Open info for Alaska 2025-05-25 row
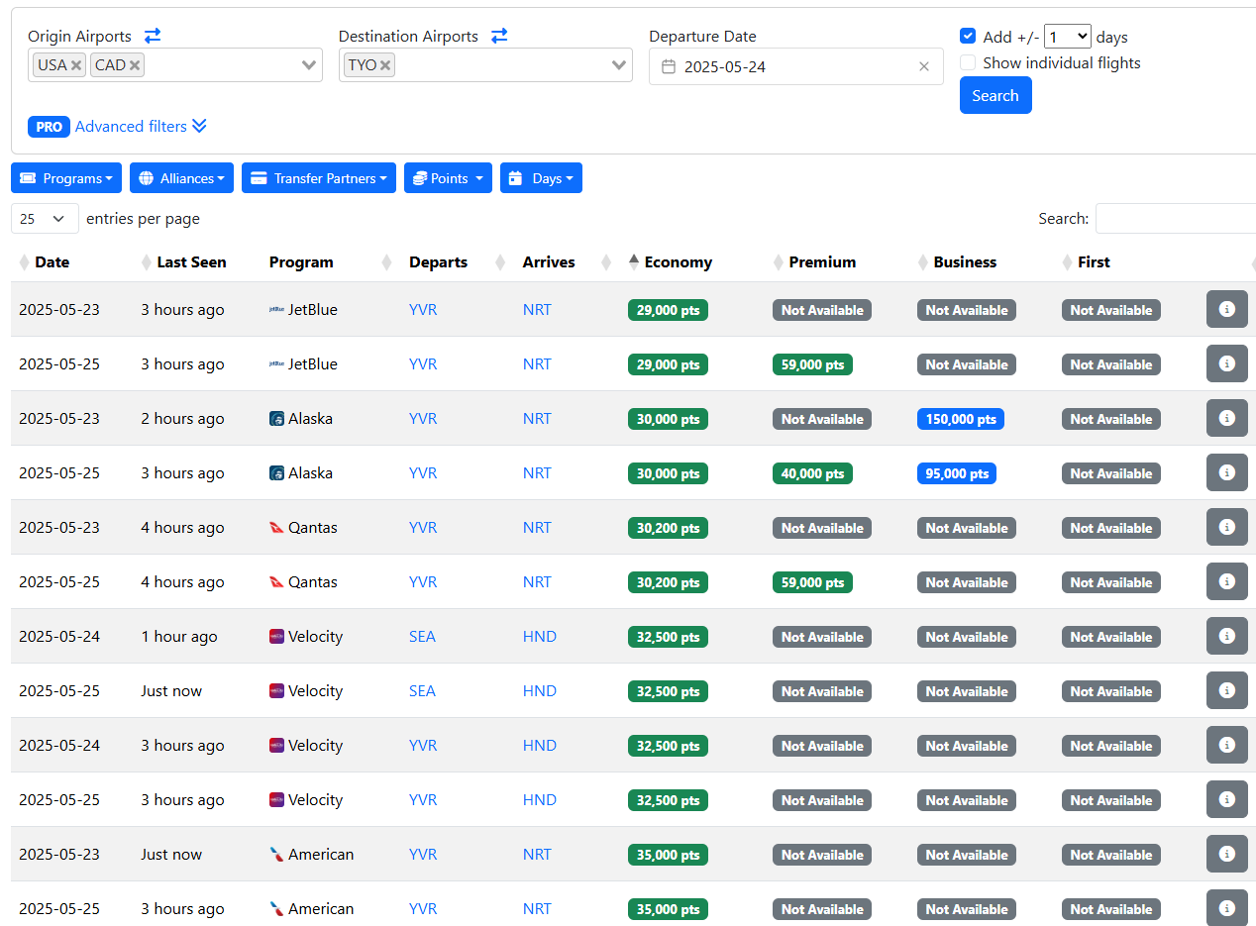Image resolution: width=1256 pixels, height=926 pixels. pyautogui.click(x=1226, y=472)
